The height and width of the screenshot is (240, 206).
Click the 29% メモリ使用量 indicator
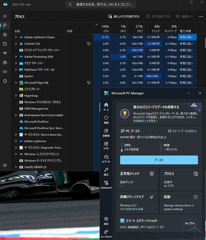pos(130,147)
